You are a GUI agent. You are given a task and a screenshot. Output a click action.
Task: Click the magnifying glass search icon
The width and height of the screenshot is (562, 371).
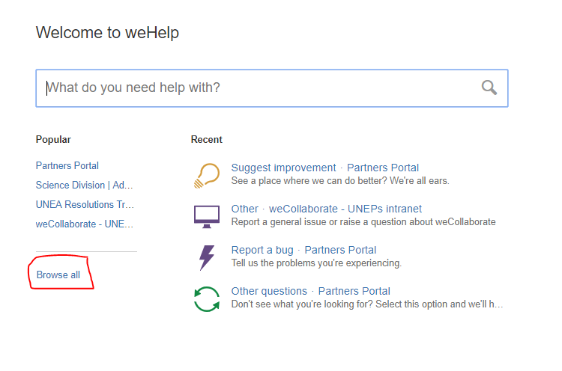coord(489,88)
